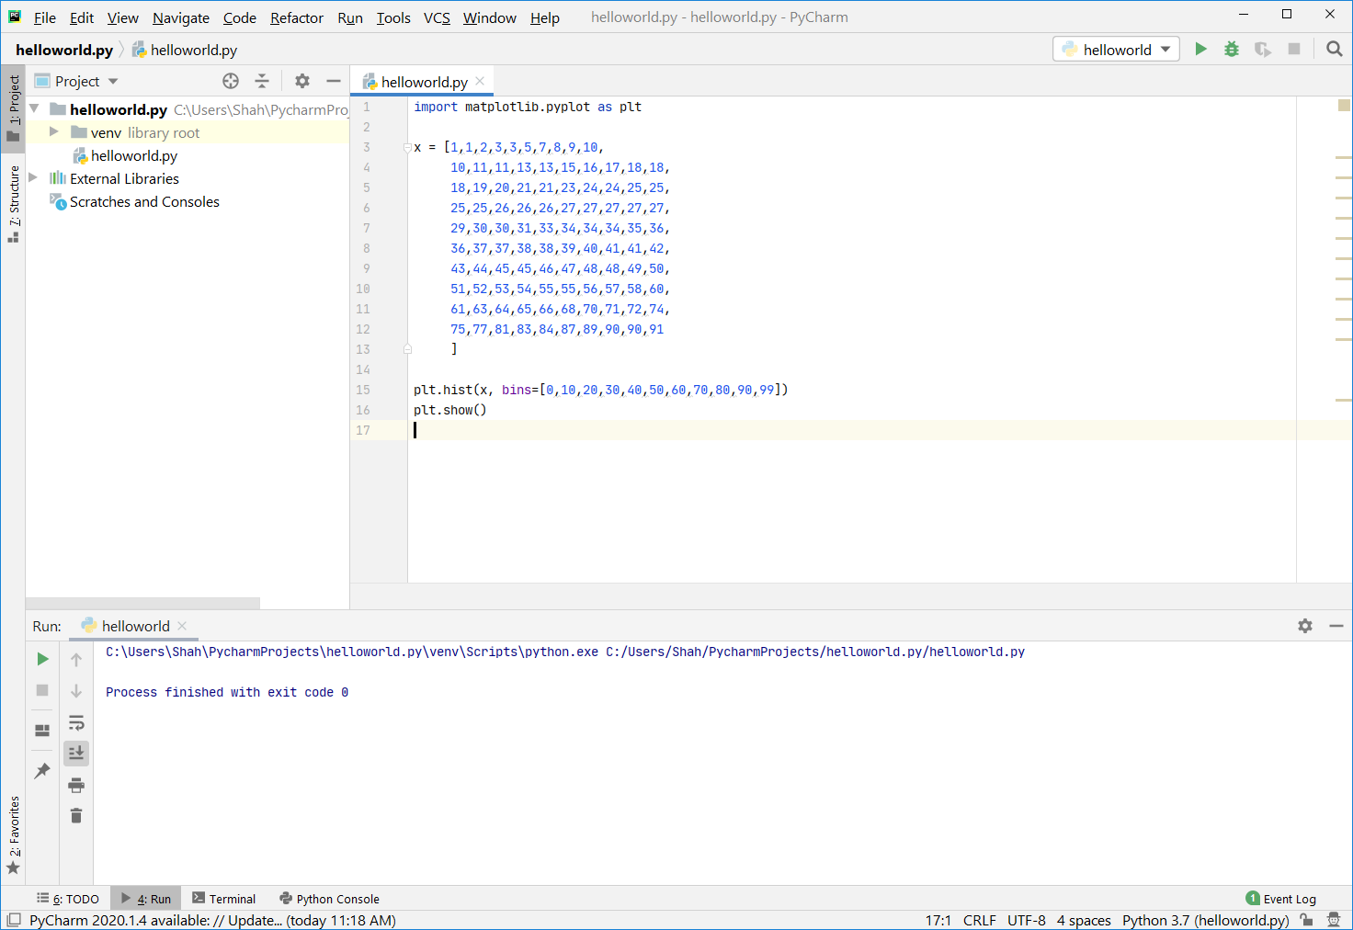Image resolution: width=1353 pixels, height=930 pixels.
Task: Open Run panel settings gear
Action: click(1305, 626)
